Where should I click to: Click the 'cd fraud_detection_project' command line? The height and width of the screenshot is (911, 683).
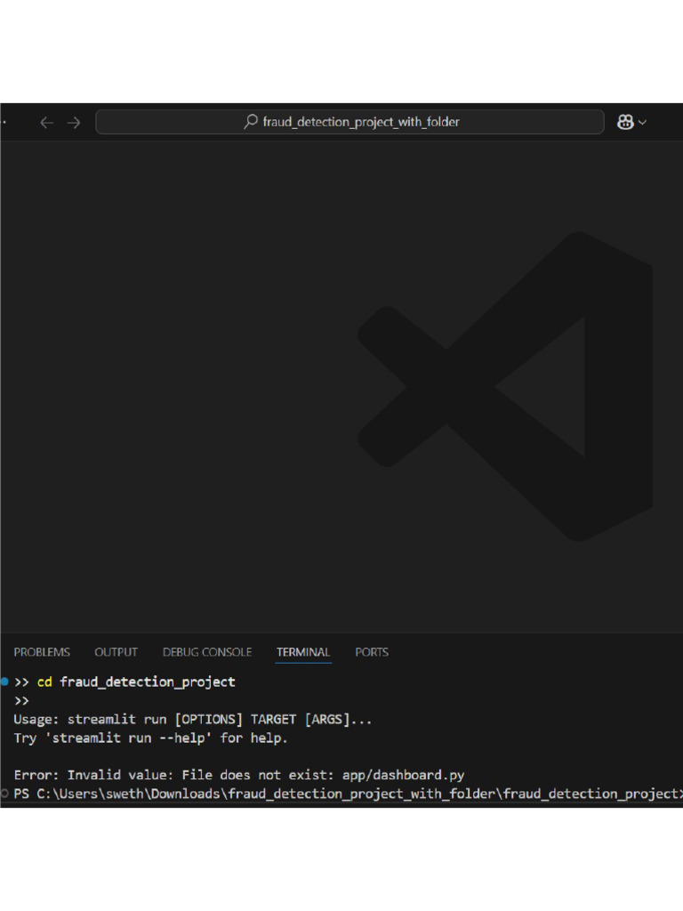click(x=136, y=682)
